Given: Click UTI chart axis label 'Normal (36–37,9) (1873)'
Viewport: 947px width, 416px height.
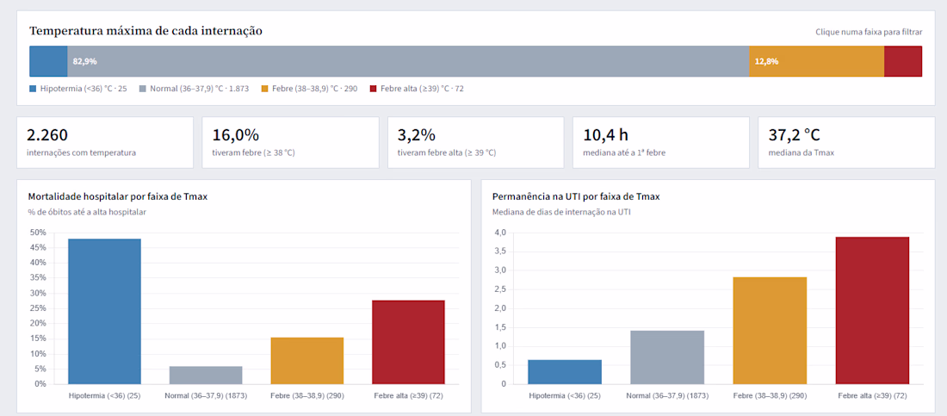Looking at the screenshot, I should pos(667,396).
